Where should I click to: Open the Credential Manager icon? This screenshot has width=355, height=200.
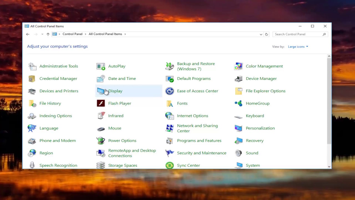click(32, 79)
